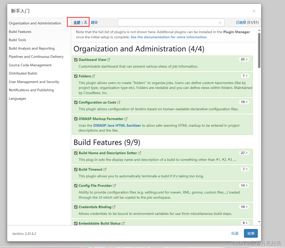Clear the plugin search field with X icon
The width and height of the screenshot is (285, 248).
pyautogui.click(x=220, y=23)
